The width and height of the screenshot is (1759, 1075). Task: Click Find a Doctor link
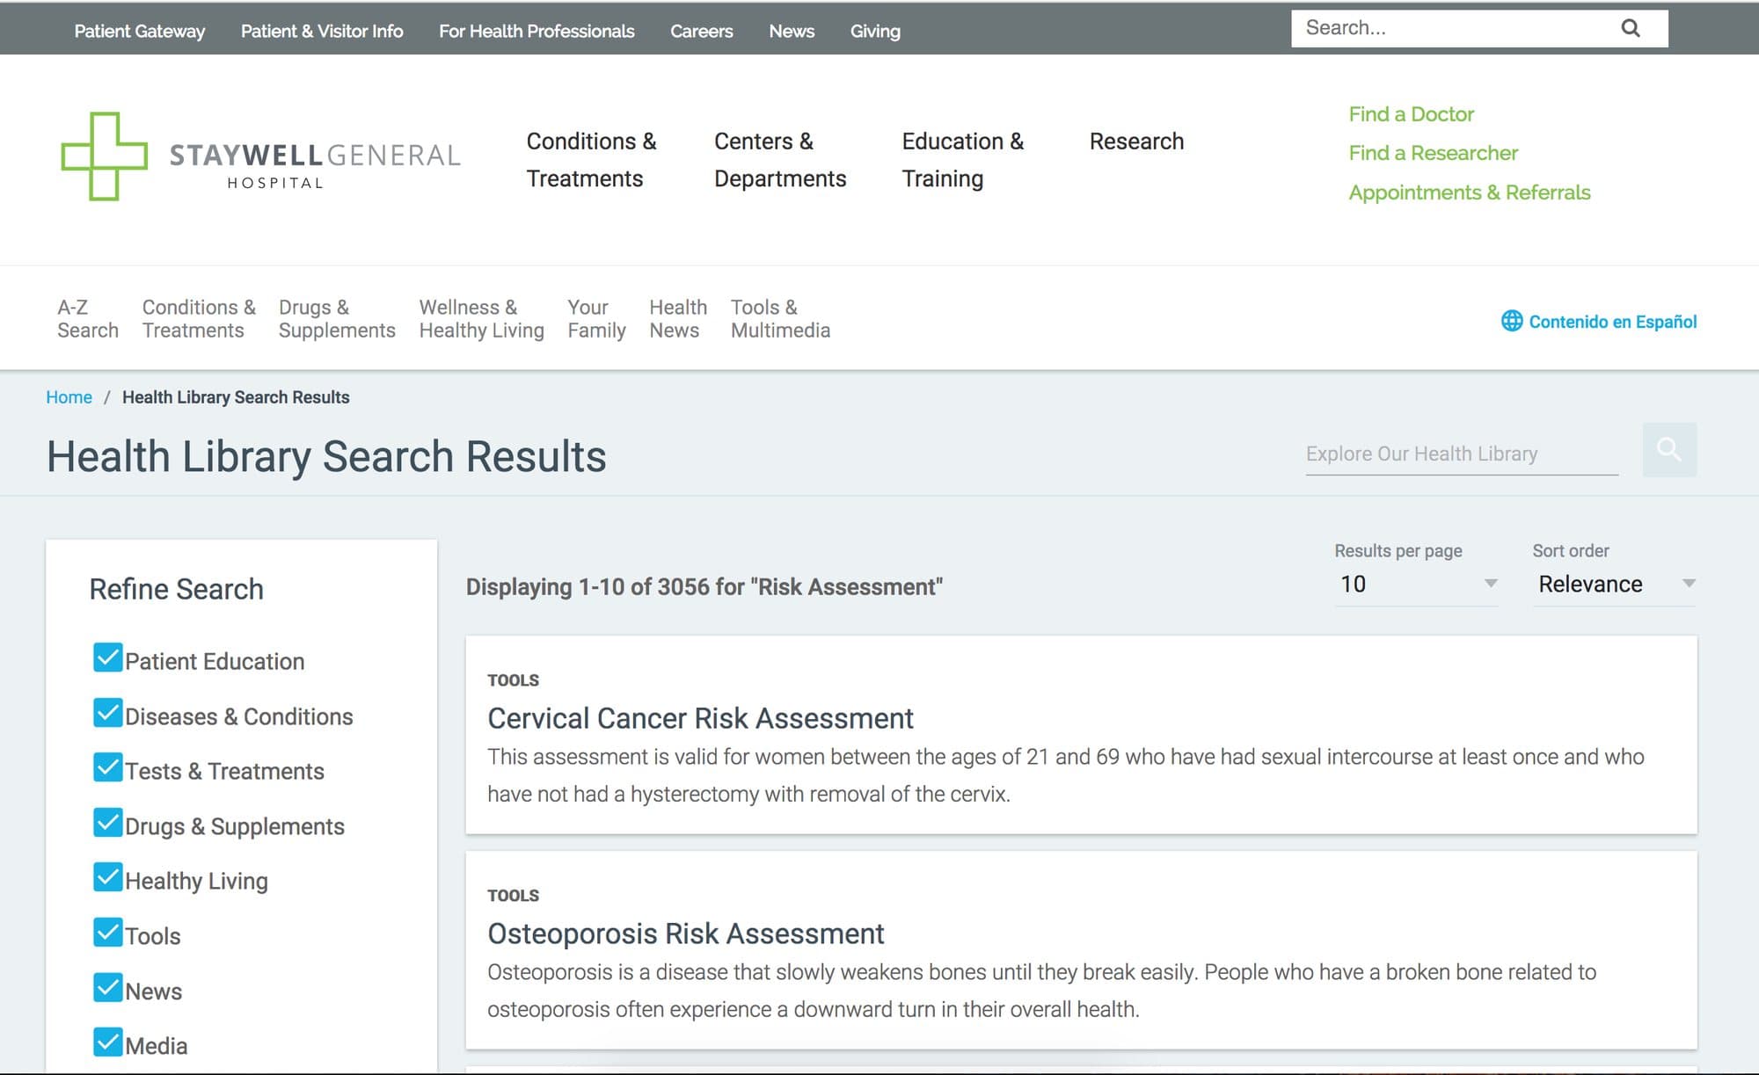point(1411,114)
